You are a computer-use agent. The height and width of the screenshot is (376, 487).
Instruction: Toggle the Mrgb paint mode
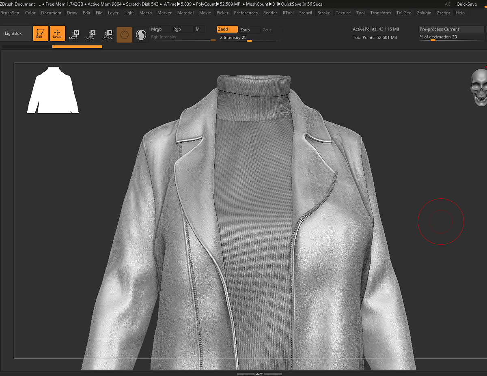(x=159, y=29)
